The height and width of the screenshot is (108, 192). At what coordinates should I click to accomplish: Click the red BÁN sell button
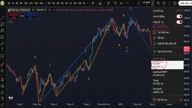(14, 16)
